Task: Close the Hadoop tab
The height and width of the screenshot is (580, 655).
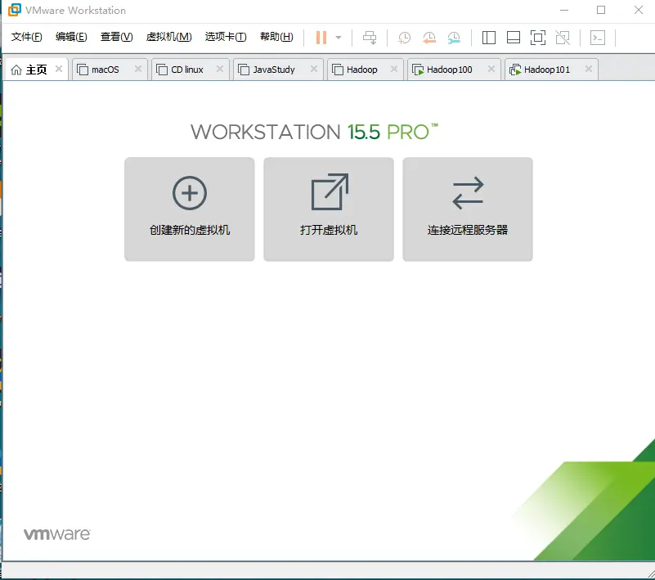Action: [x=394, y=69]
